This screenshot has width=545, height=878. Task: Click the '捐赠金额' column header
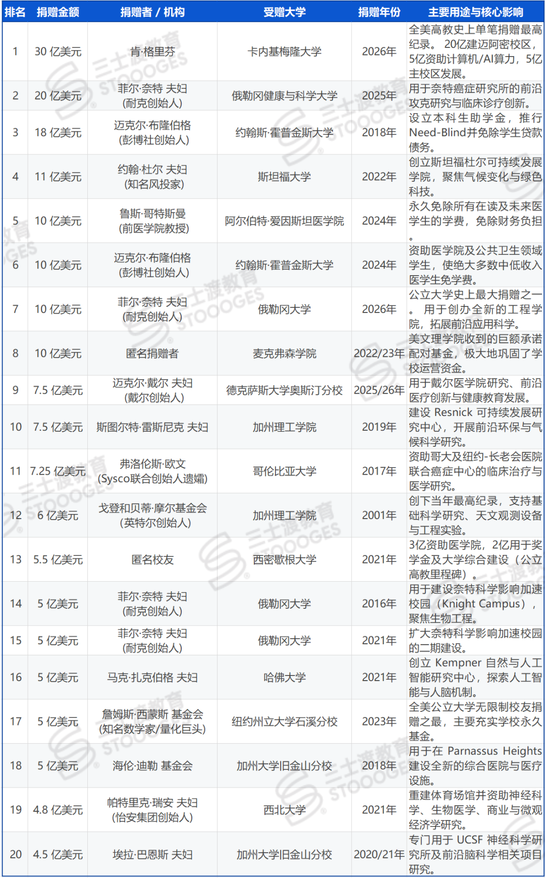[x=58, y=12]
